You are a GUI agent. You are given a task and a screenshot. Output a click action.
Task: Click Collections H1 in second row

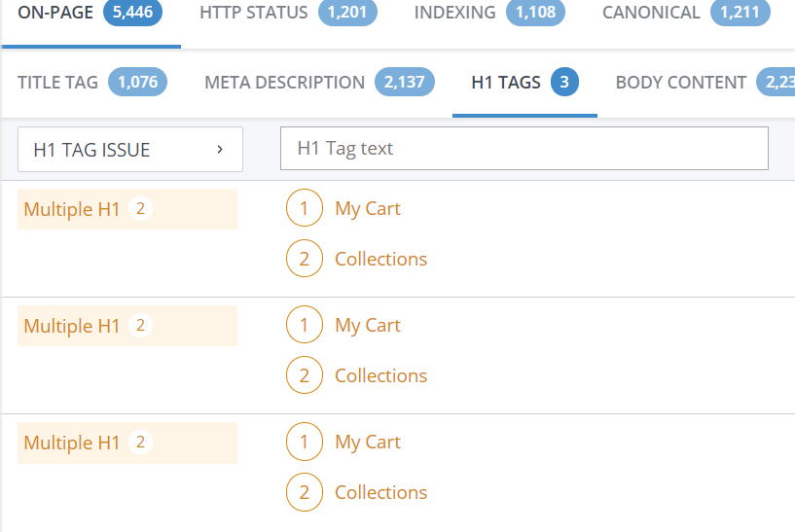pyautogui.click(x=380, y=375)
